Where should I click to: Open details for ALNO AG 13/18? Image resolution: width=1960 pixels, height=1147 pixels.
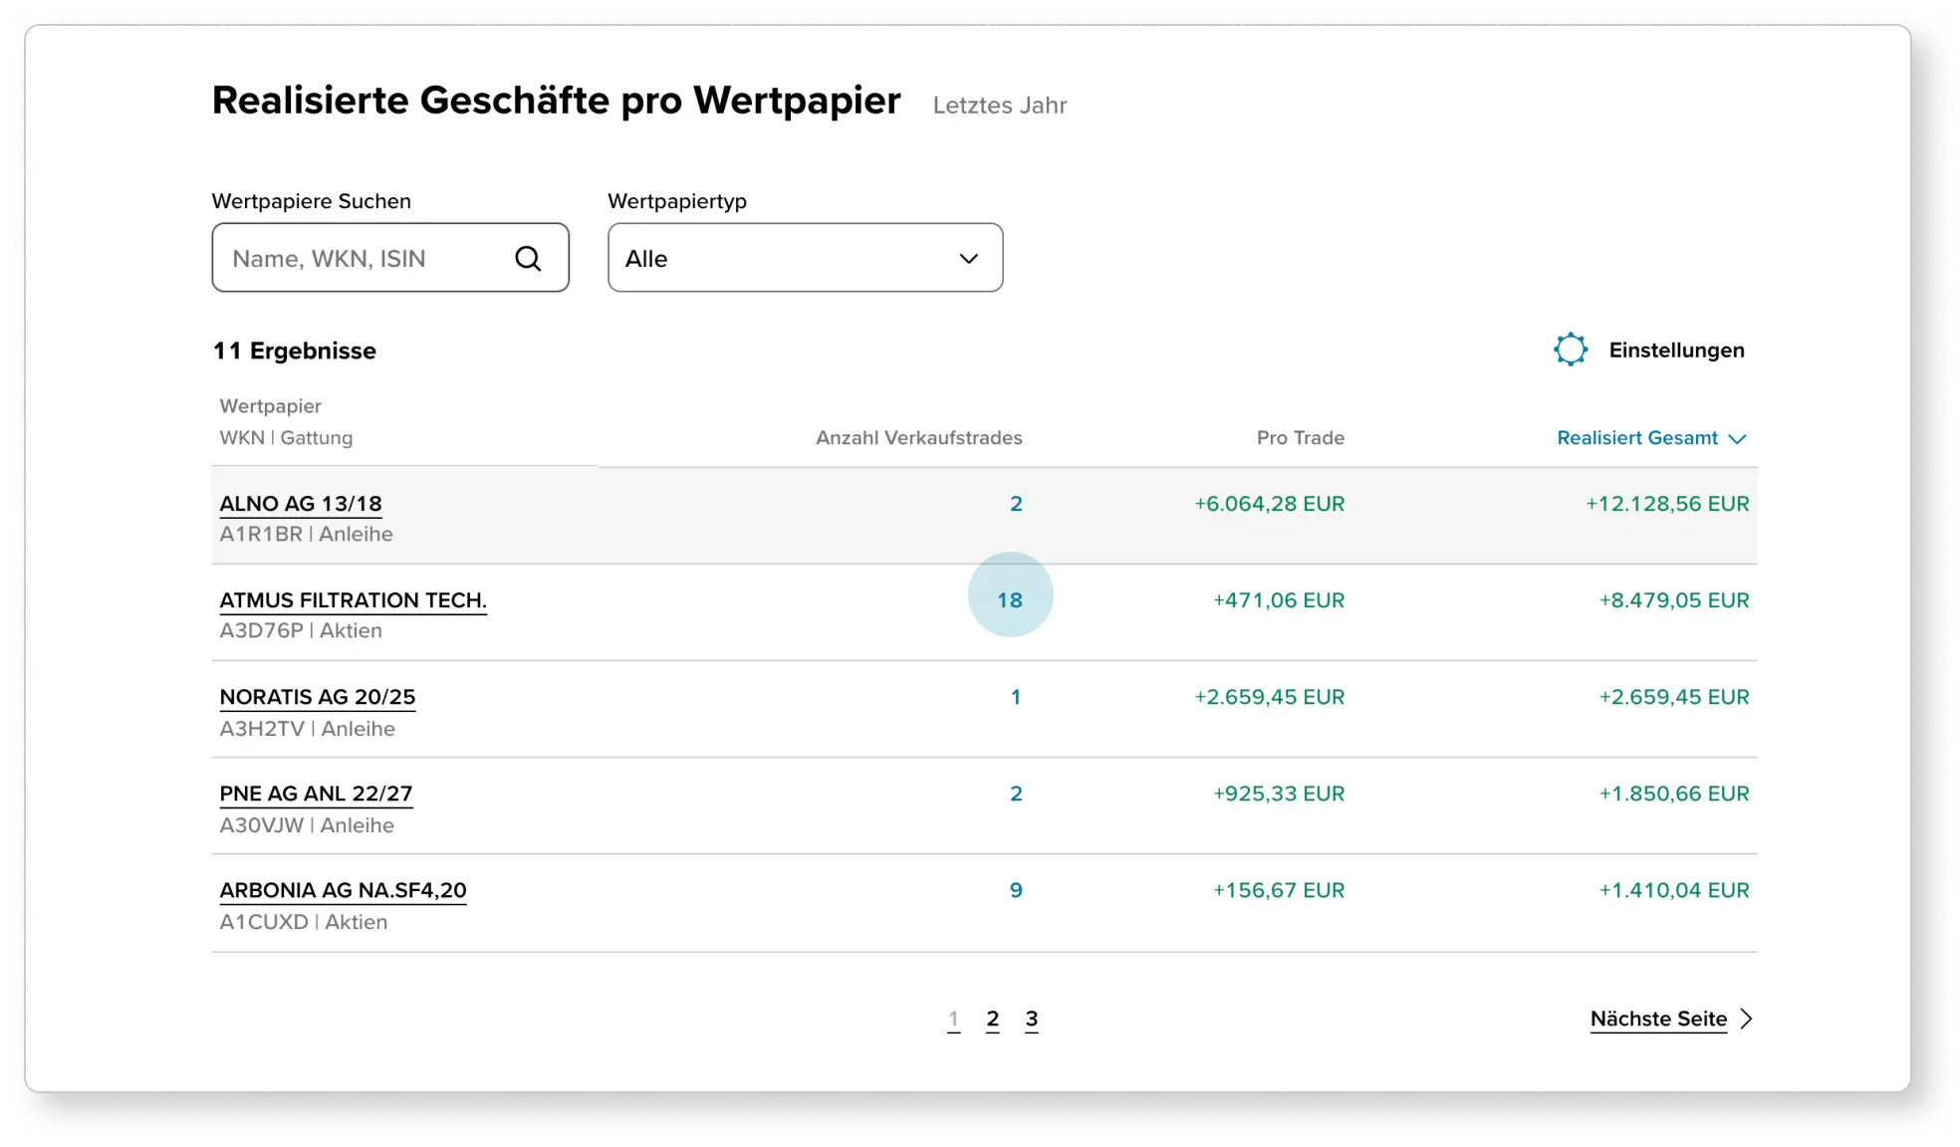pos(300,503)
